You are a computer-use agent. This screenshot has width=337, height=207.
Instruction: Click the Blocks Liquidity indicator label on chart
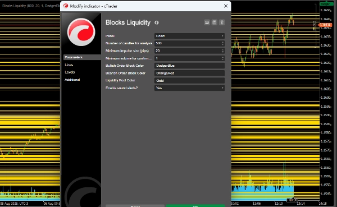click(x=30, y=6)
